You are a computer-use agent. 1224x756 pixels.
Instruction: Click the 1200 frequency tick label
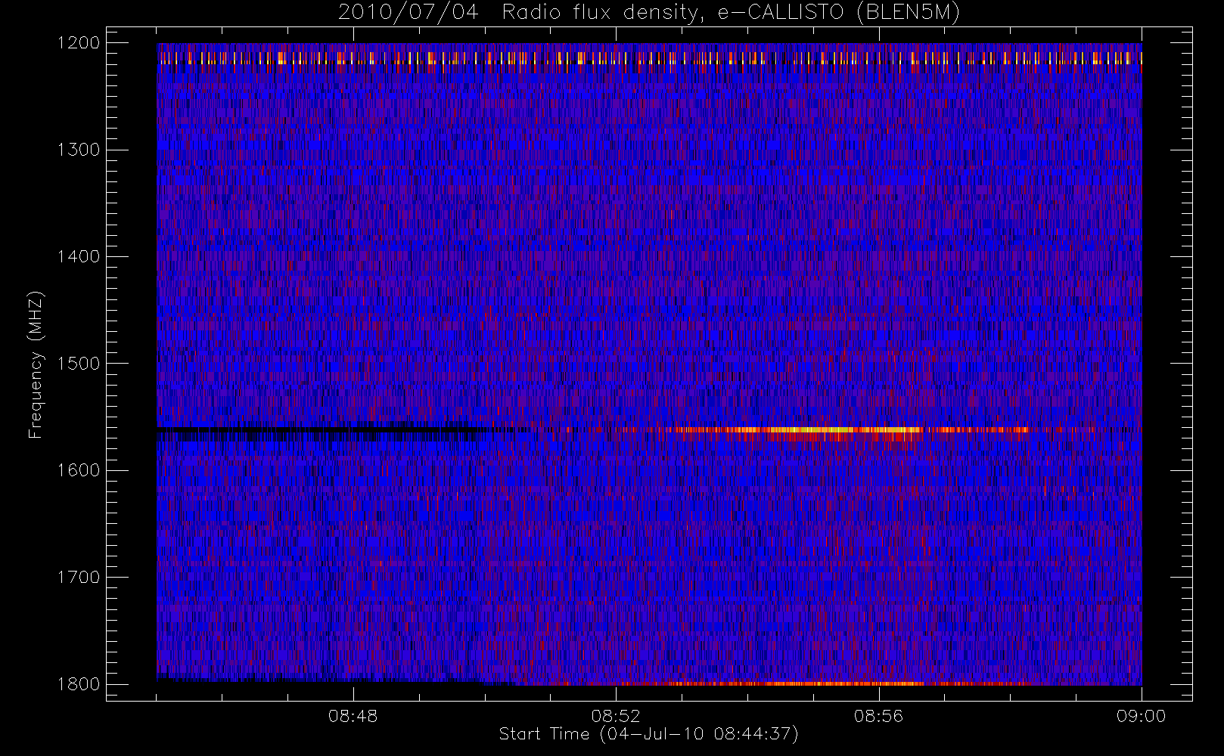click(79, 43)
